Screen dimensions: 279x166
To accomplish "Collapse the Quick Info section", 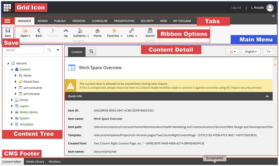I will [x=267, y=96].
